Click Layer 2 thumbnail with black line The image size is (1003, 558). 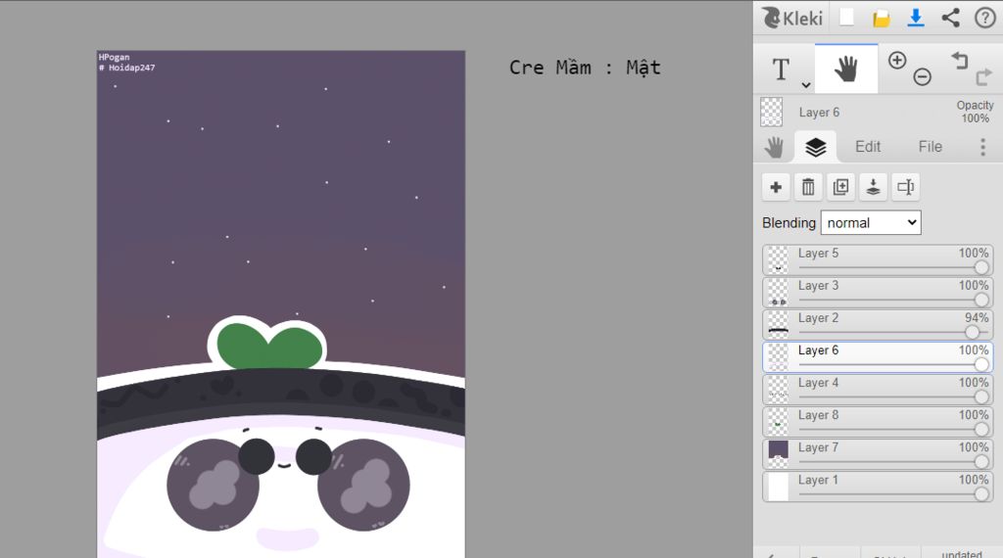click(x=778, y=325)
